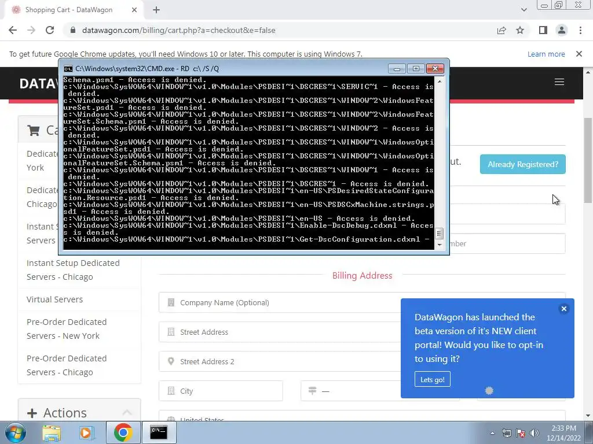Open DataWagon hamburger navigation menu
Screen dimensions: 593x444
click(x=559, y=82)
